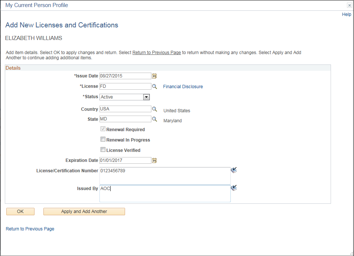The image size is (354, 256).
Task: Open the Expiration Date calendar picker
Action: (x=154, y=160)
